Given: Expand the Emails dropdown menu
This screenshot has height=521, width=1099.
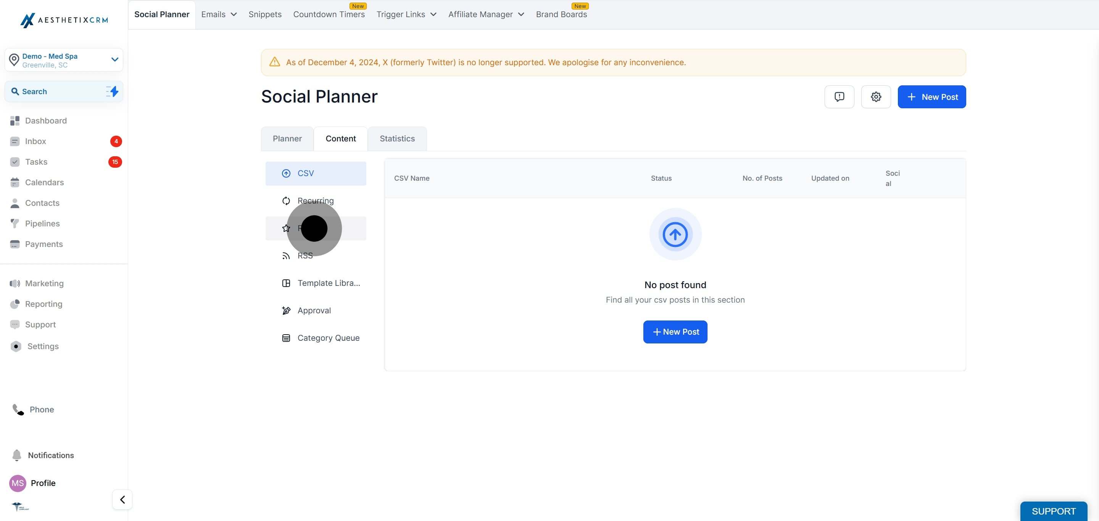Looking at the screenshot, I should [219, 14].
